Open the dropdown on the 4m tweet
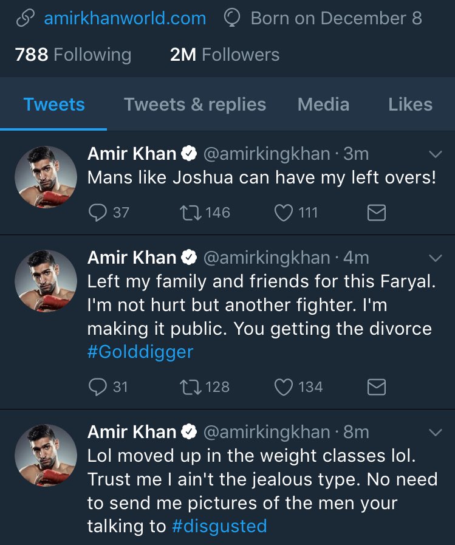455x545 pixels. tap(435, 258)
